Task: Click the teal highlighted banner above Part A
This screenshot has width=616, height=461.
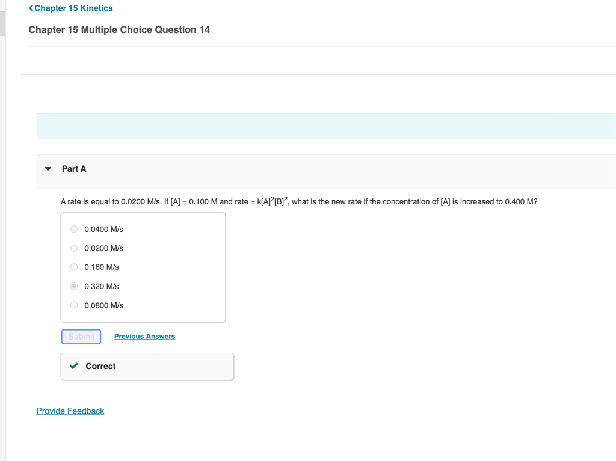Action: [325, 126]
